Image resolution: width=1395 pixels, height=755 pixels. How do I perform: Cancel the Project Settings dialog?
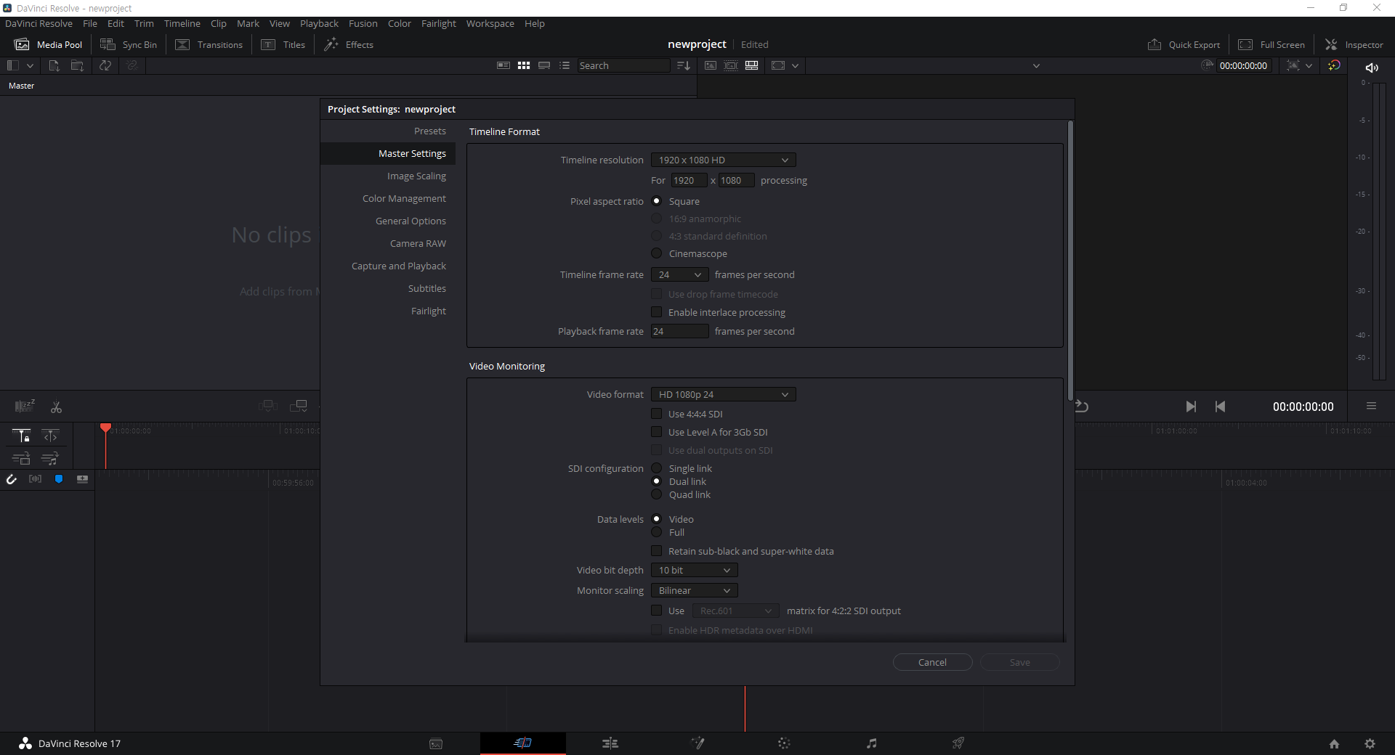(932, 662)
